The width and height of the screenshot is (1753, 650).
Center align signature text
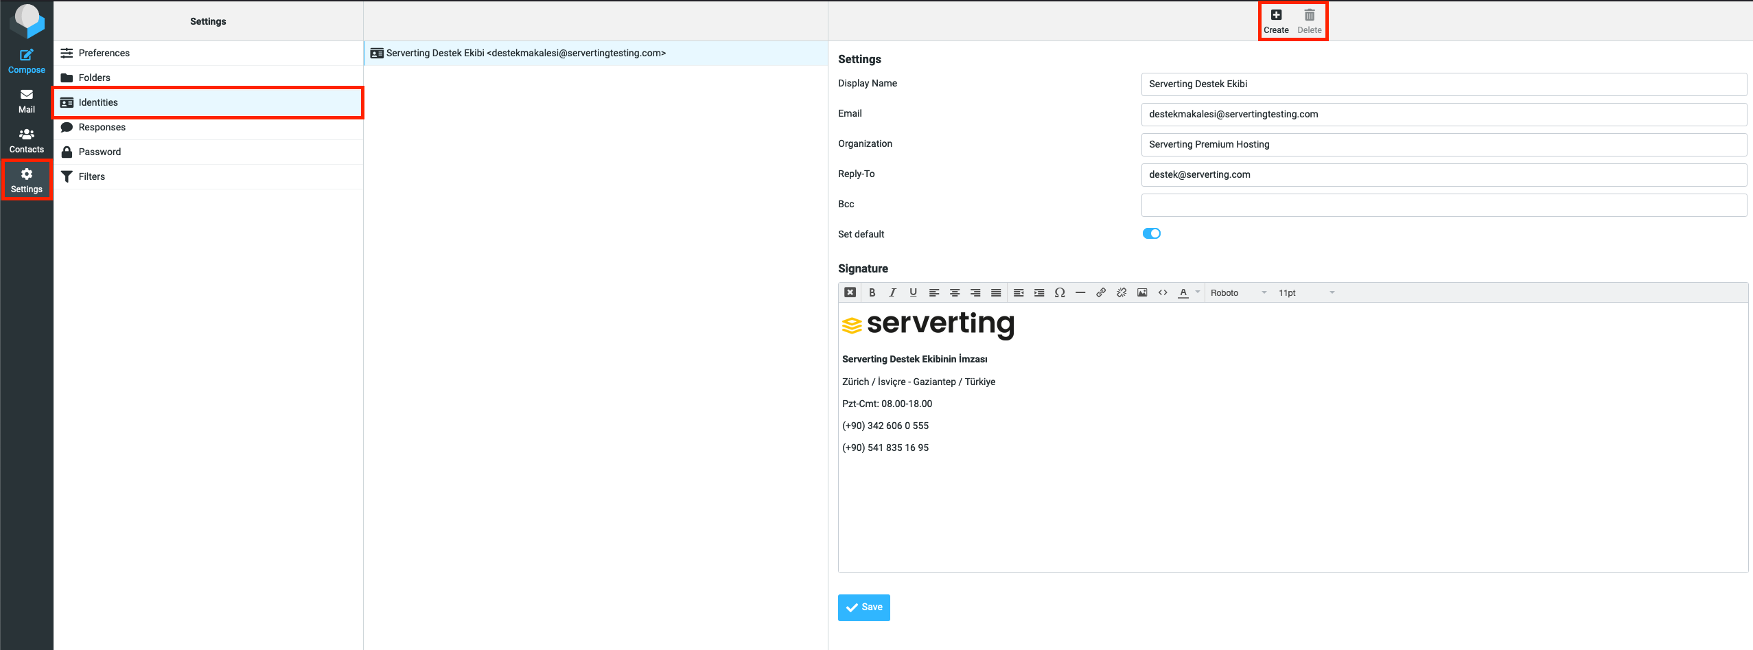[x=954, y=292]
